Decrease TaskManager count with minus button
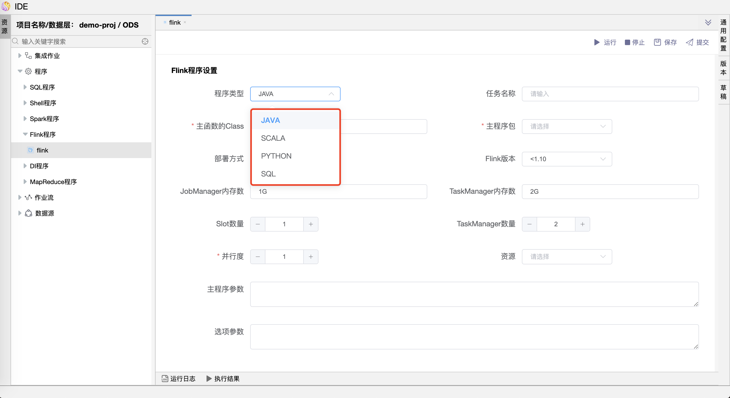The height and width of the screenshot is (398, 730). (x=529, y=224)
